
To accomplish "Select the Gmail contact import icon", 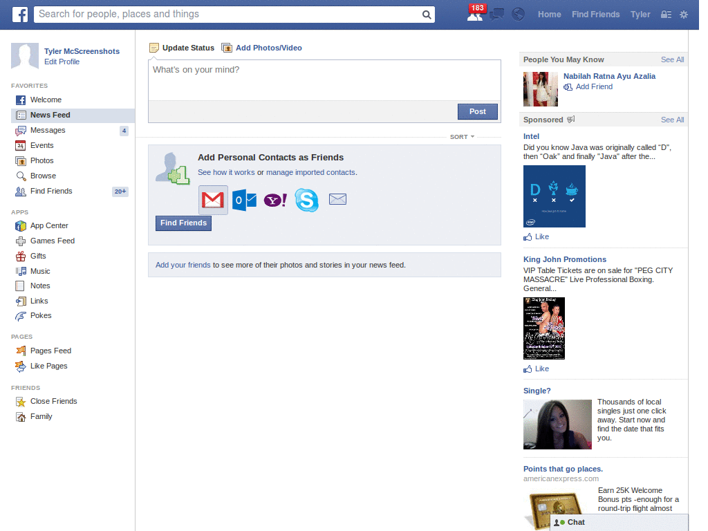I will tap(213, 200).
